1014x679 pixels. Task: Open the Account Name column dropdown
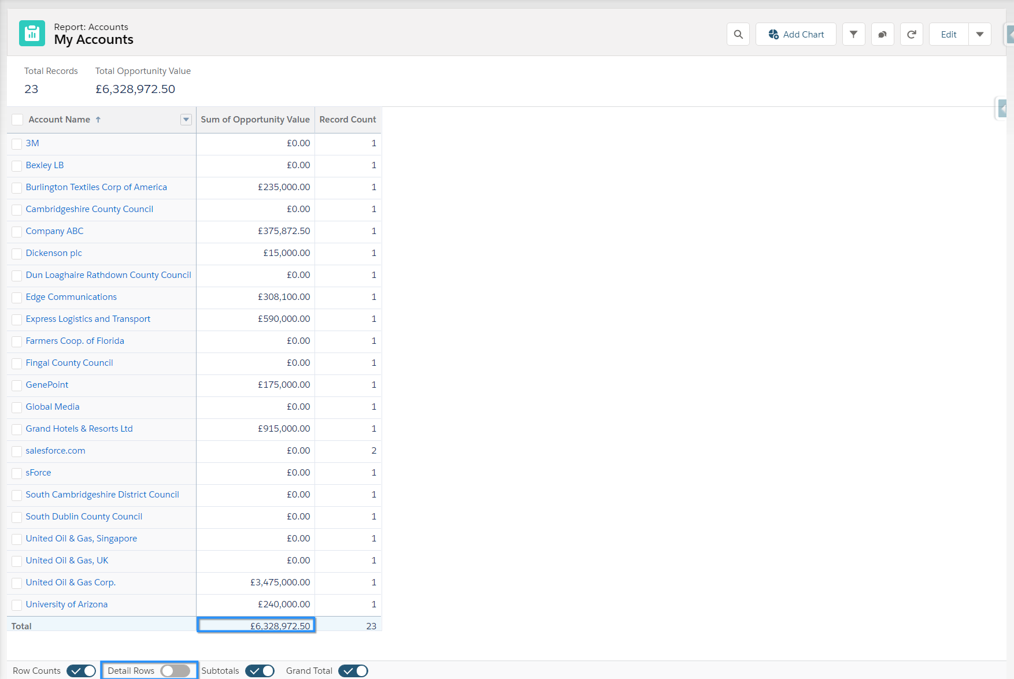(186, 120)
